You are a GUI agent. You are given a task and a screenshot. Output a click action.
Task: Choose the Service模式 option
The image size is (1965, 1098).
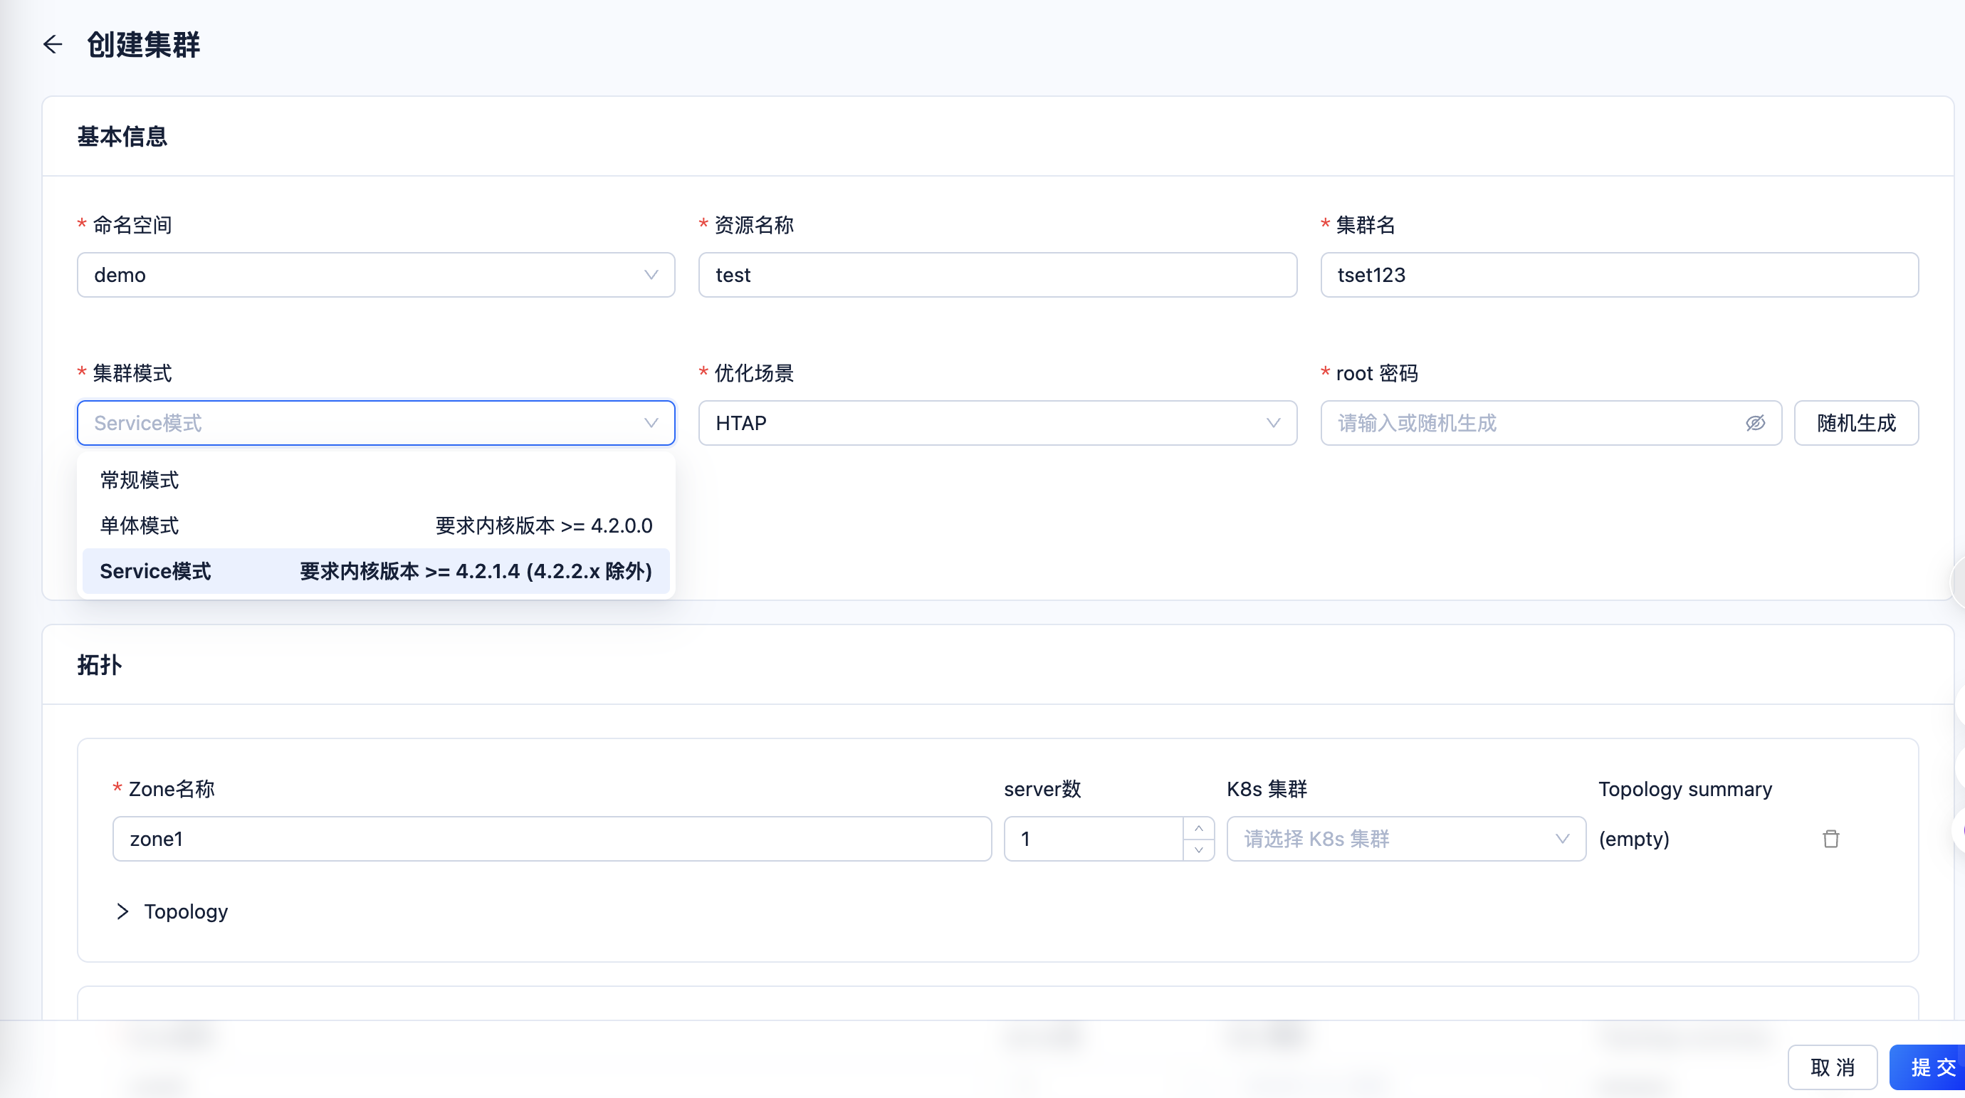pyautogui.click(x=156, y=572)
